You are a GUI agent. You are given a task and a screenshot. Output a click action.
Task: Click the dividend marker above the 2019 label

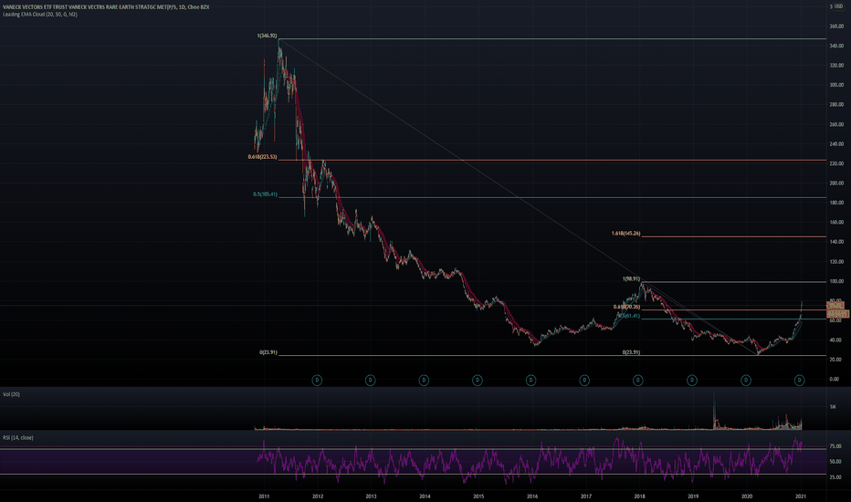click(692, 381)
